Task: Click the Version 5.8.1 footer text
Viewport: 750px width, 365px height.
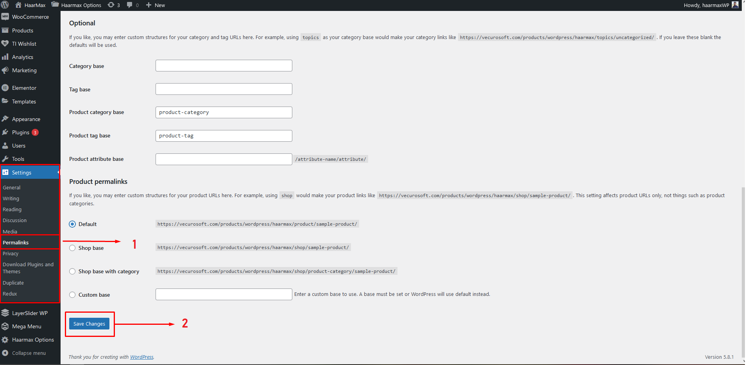Action: click(719, 357)
